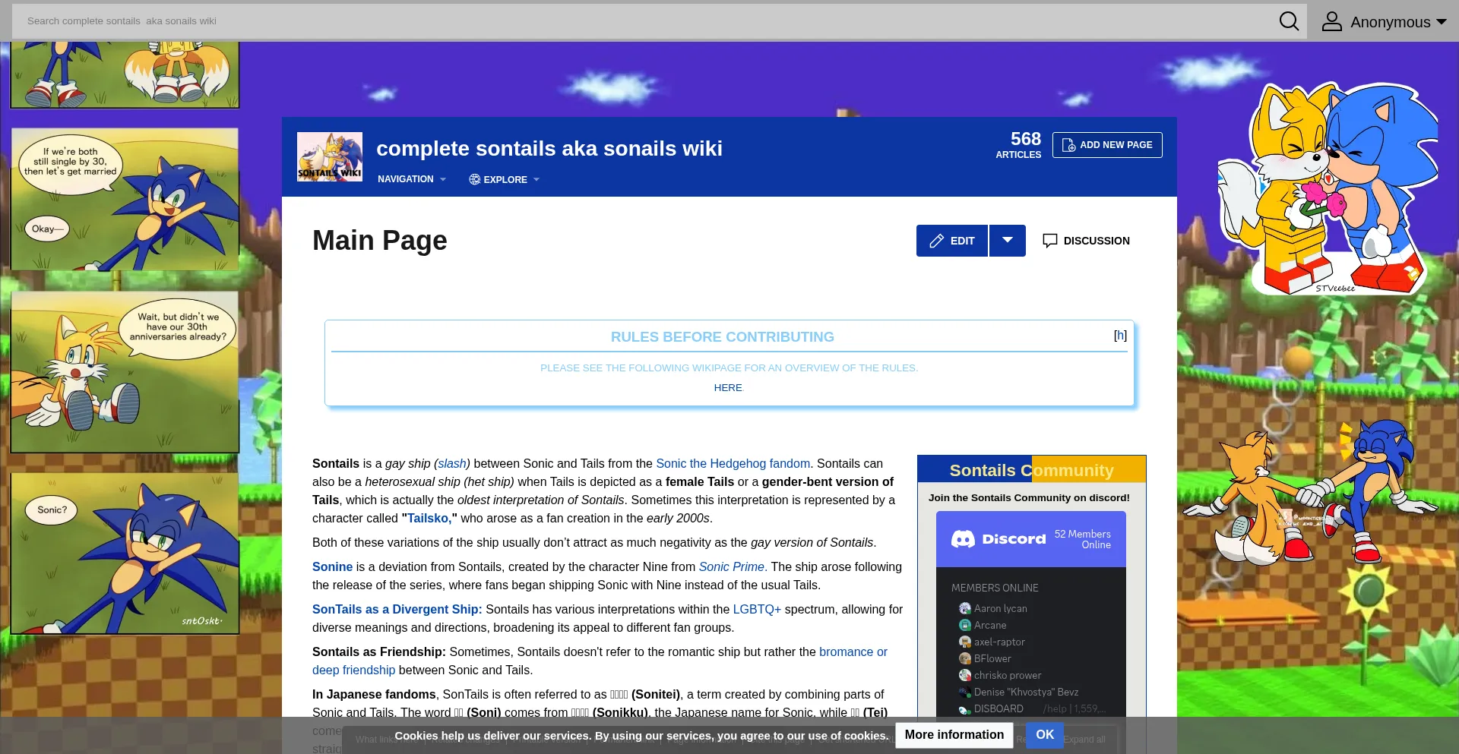Click the Discord logo in widget
The image size is (1459, 754).
[963, 539]
